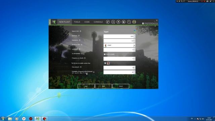Image resolution: width=215 pixels, height=121 pixels.
Task: Click the first round link toolbar icon
Action: tap(108, 22)
